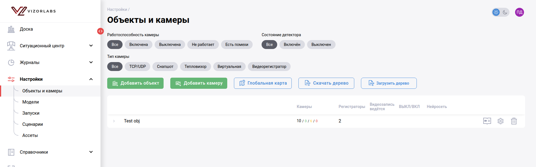Expand Журналы menu chevron
The width and height of the screenshot is (536, 167).
91,62
